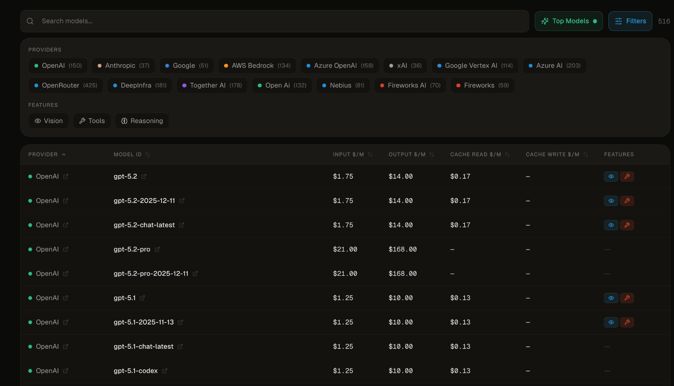Screen dimensions: 674x386
Task: Focus the Search models input field
Action: (x=280, y=21)
